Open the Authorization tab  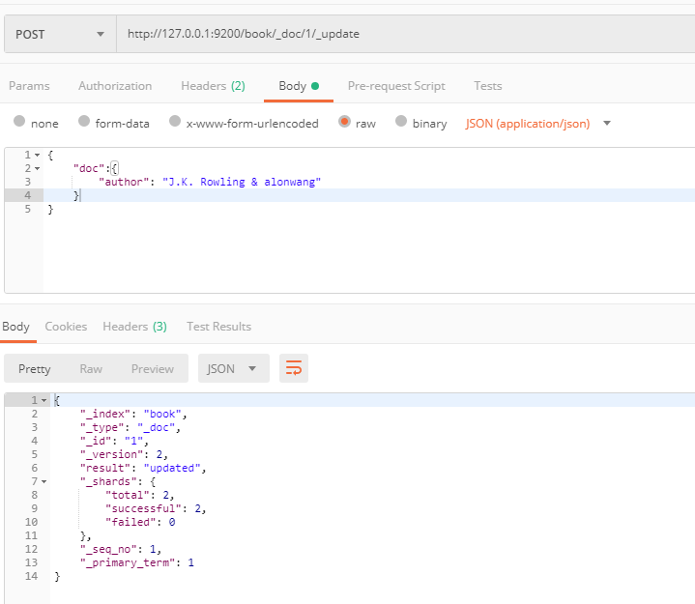115,86
